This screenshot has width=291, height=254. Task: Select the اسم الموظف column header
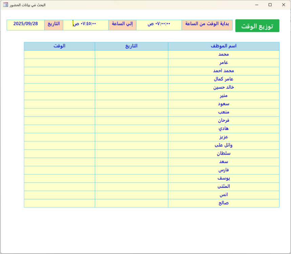(x=224, y=46)
